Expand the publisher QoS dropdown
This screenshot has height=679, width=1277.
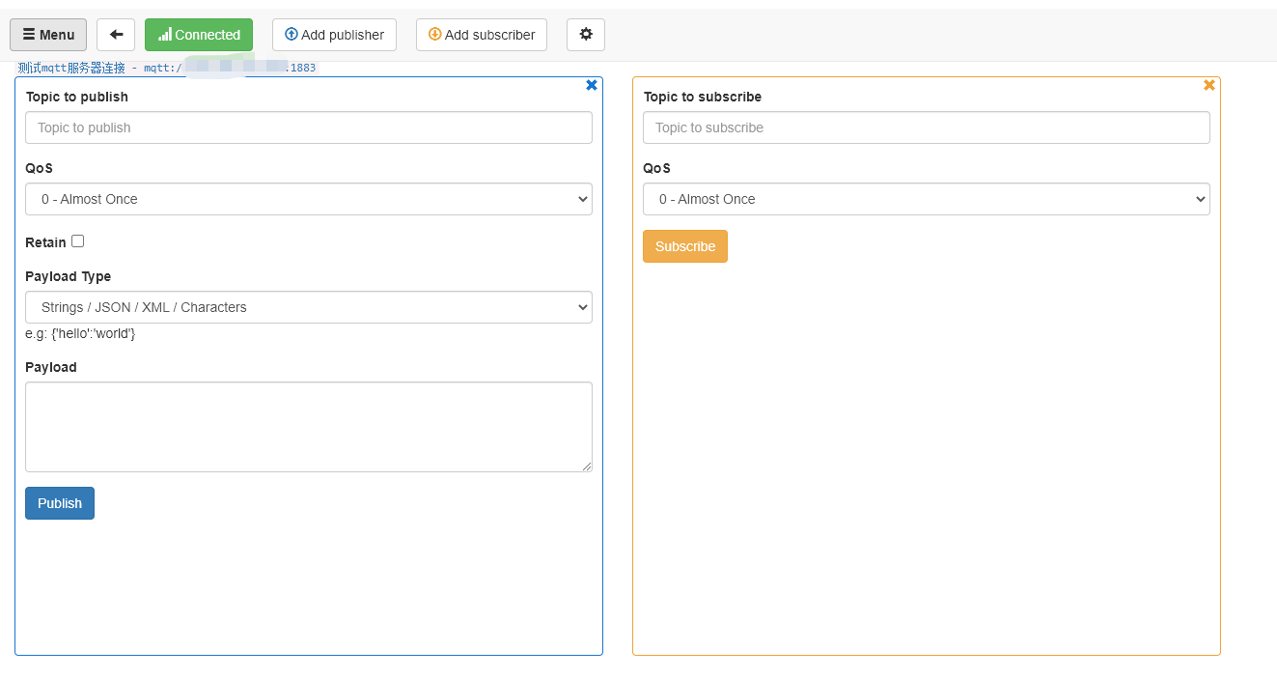pyautogui.click(x=309, y=199)
